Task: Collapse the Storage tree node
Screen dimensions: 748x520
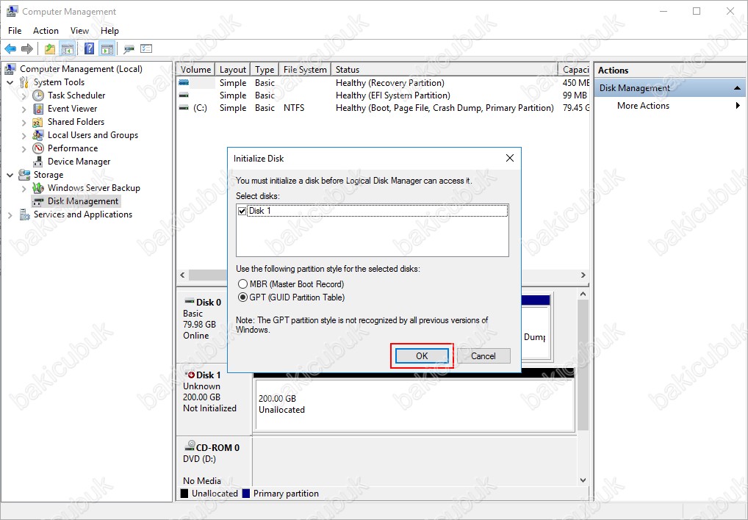Action: coord(10,175)
